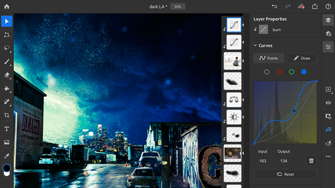335x188 pixels.
Task: Go to the Home screen
Action: coord(7,6)
